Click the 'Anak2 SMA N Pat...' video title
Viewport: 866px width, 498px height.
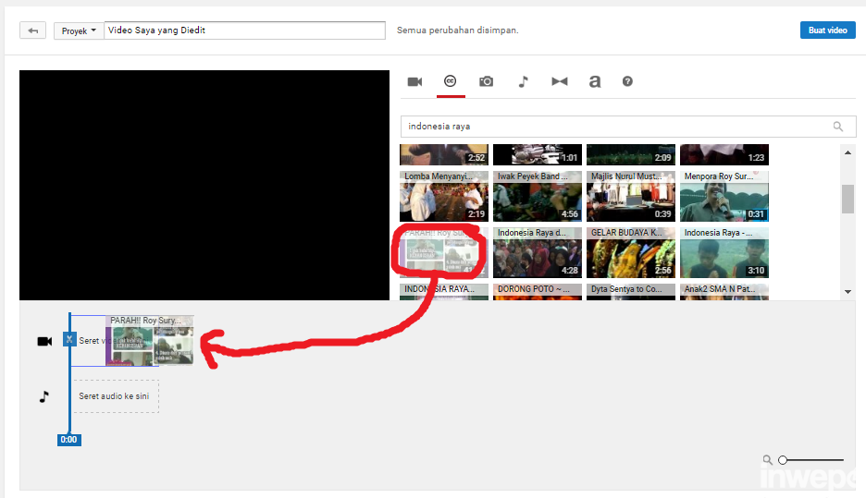pos(720,289)
